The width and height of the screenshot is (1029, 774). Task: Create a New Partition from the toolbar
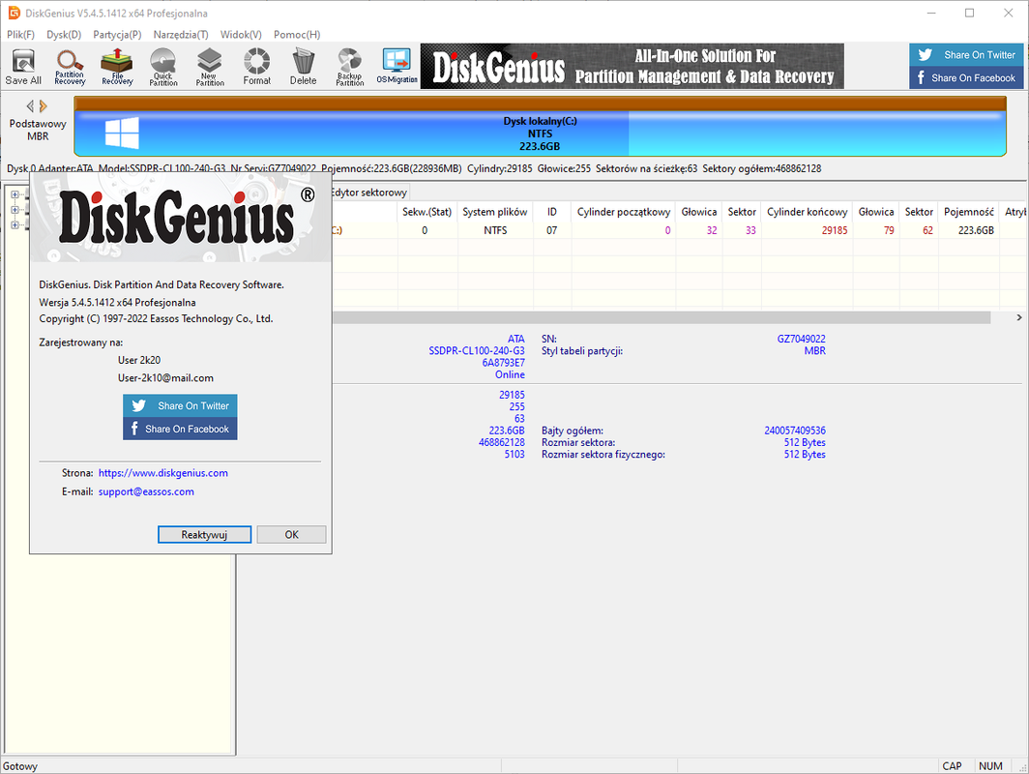tap(209, 67)
